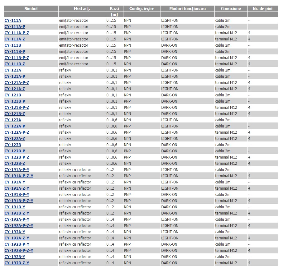Open the CY-191B-P-Y link
283x268 pixels.
pos(17,195)
